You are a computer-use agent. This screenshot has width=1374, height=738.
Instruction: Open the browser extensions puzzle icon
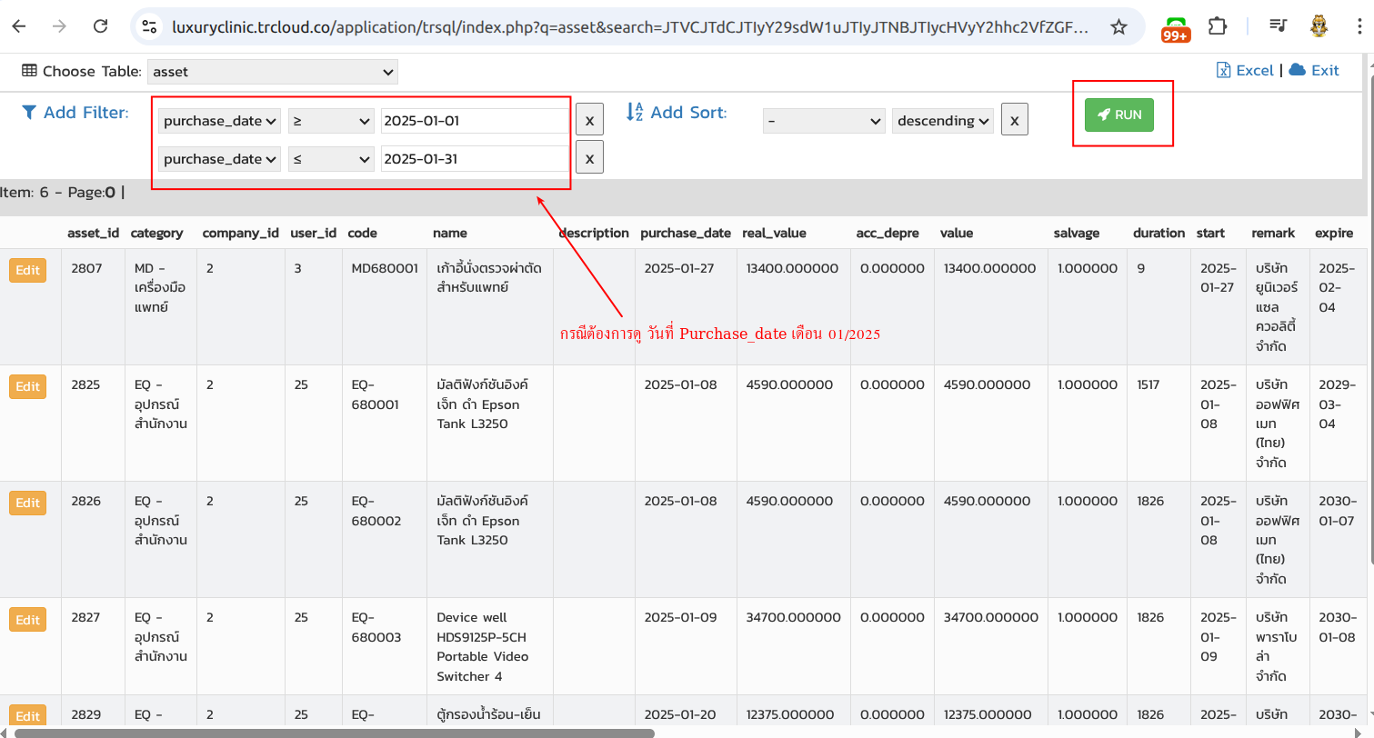1218,26
